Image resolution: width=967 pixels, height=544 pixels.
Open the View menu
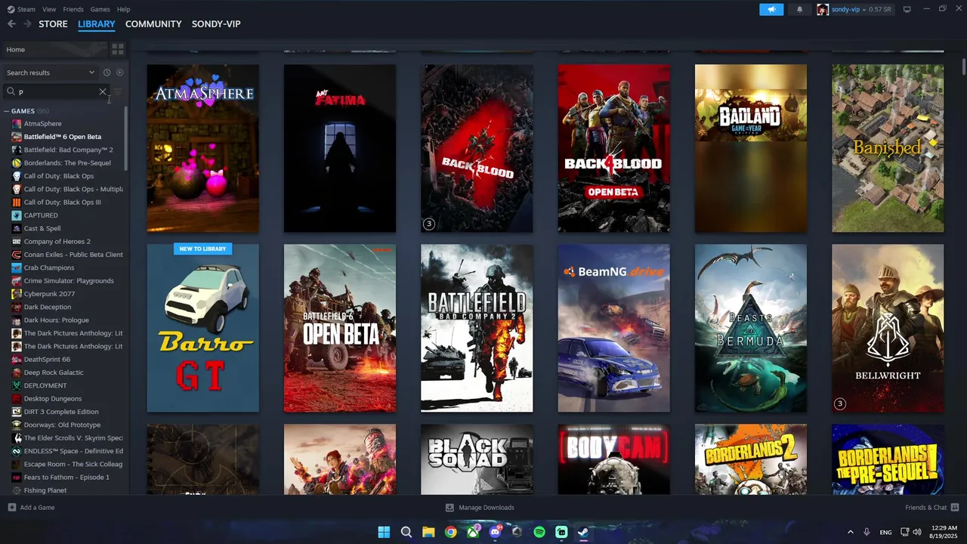pyautogui.click(x=49, y=9)
